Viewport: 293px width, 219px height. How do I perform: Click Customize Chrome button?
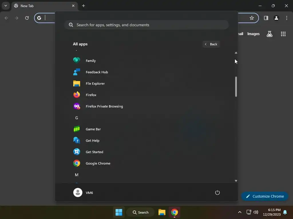pos(265,196)
